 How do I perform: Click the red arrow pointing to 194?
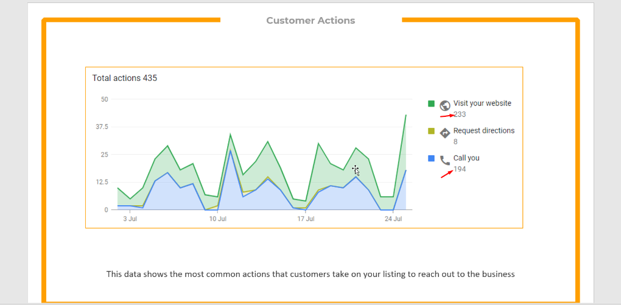click(x=447, y=174)
